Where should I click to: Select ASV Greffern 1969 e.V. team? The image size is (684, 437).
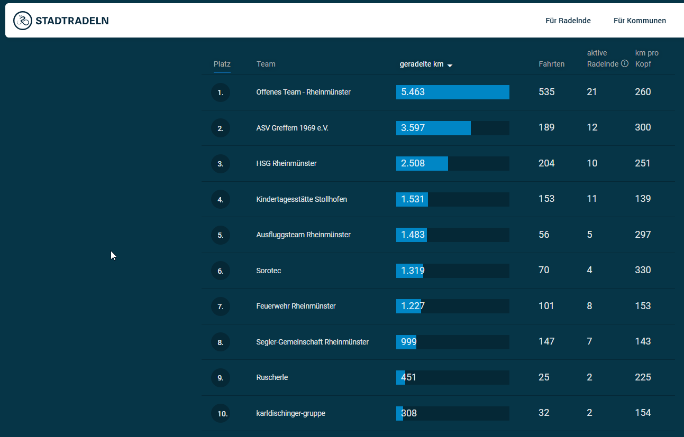click(292, 128)
